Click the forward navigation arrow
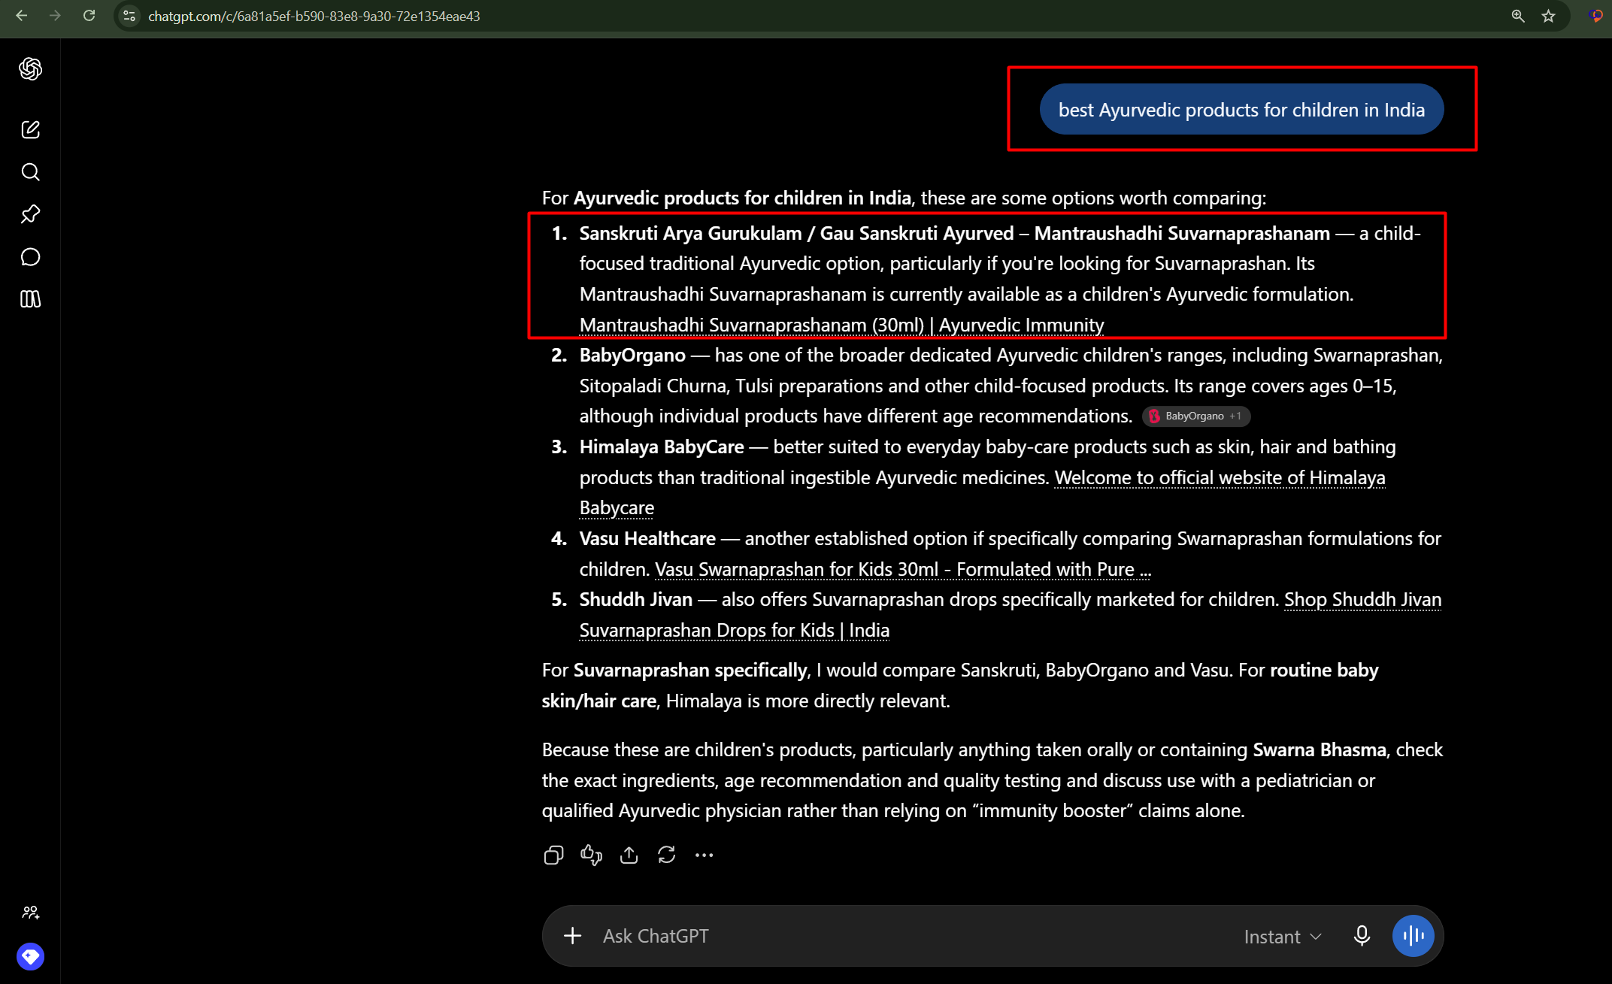 click(x=55, y=16)
